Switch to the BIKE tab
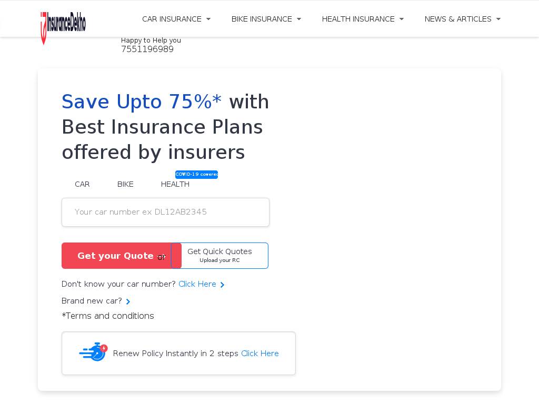This screenshot has height=404, width=539. tap(125, 184)
